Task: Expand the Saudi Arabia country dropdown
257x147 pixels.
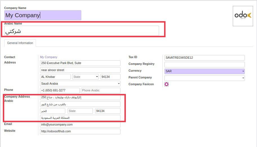Action: [80, 84]
